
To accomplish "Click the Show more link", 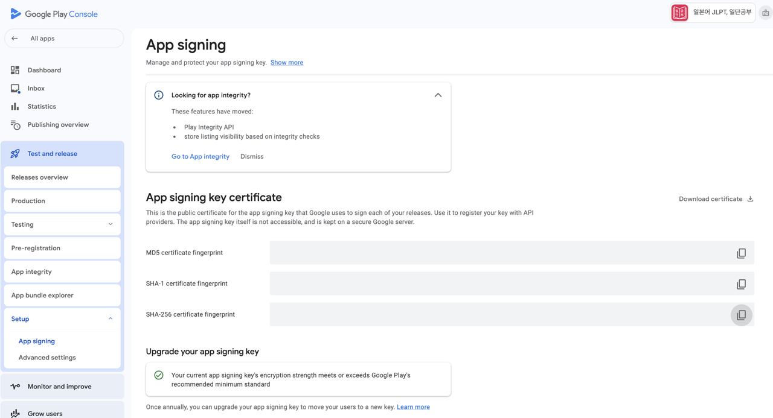I will click(x=286, y=62).
